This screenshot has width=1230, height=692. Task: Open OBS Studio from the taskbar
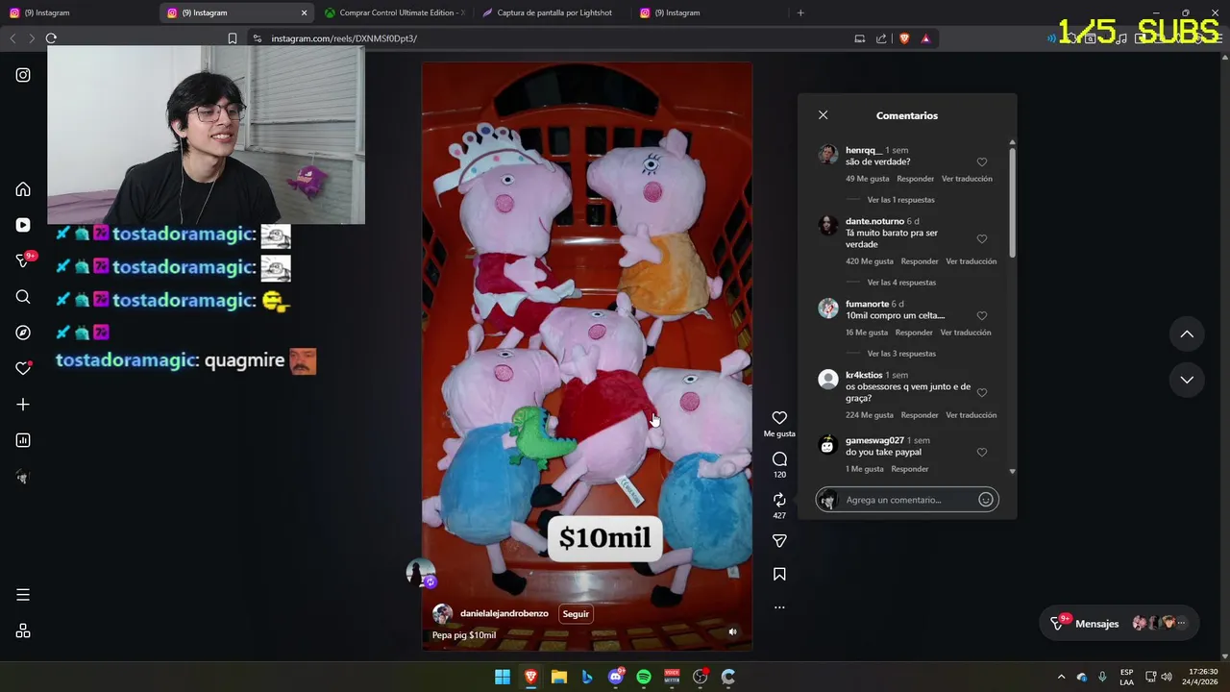[x=701, y=677]
